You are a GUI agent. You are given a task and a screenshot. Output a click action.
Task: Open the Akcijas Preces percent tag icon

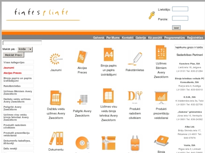pos(82,57)
